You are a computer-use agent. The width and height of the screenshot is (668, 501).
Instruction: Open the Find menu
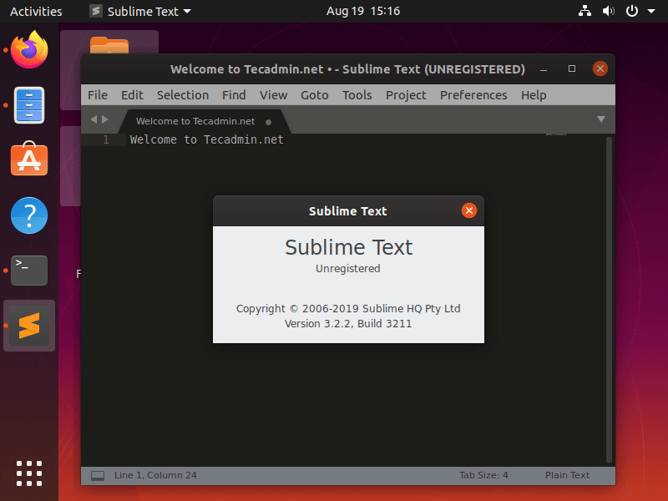click(234, 95)
